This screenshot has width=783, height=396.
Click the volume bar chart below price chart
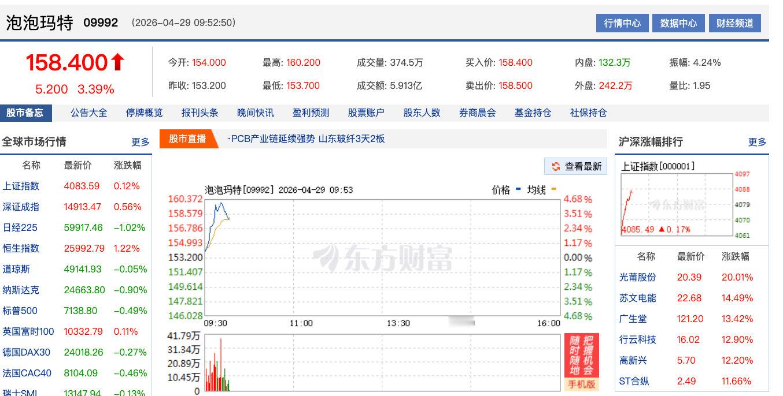point(382,363)
